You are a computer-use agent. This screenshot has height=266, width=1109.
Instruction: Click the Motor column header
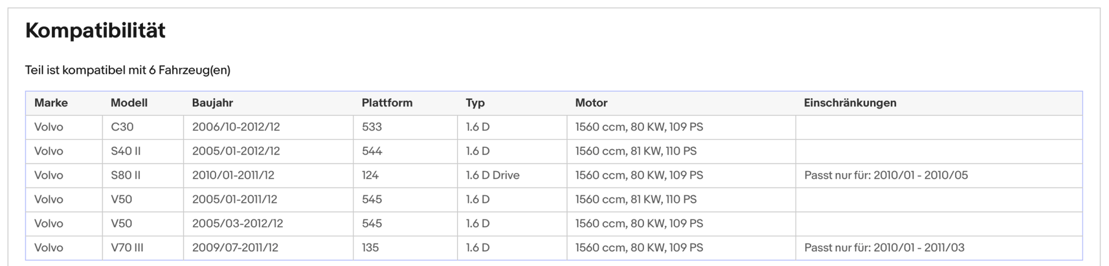pos(591,103)
